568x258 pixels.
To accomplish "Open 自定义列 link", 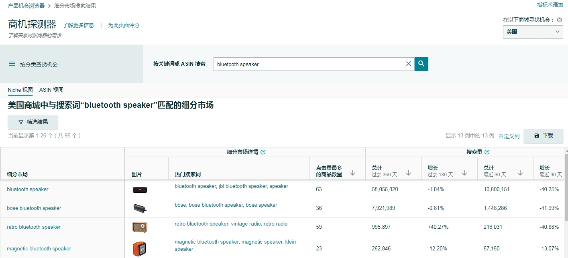I will (509, 136).
